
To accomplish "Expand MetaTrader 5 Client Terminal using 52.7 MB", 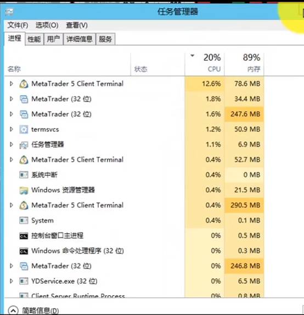I will [x=12, y=160].
